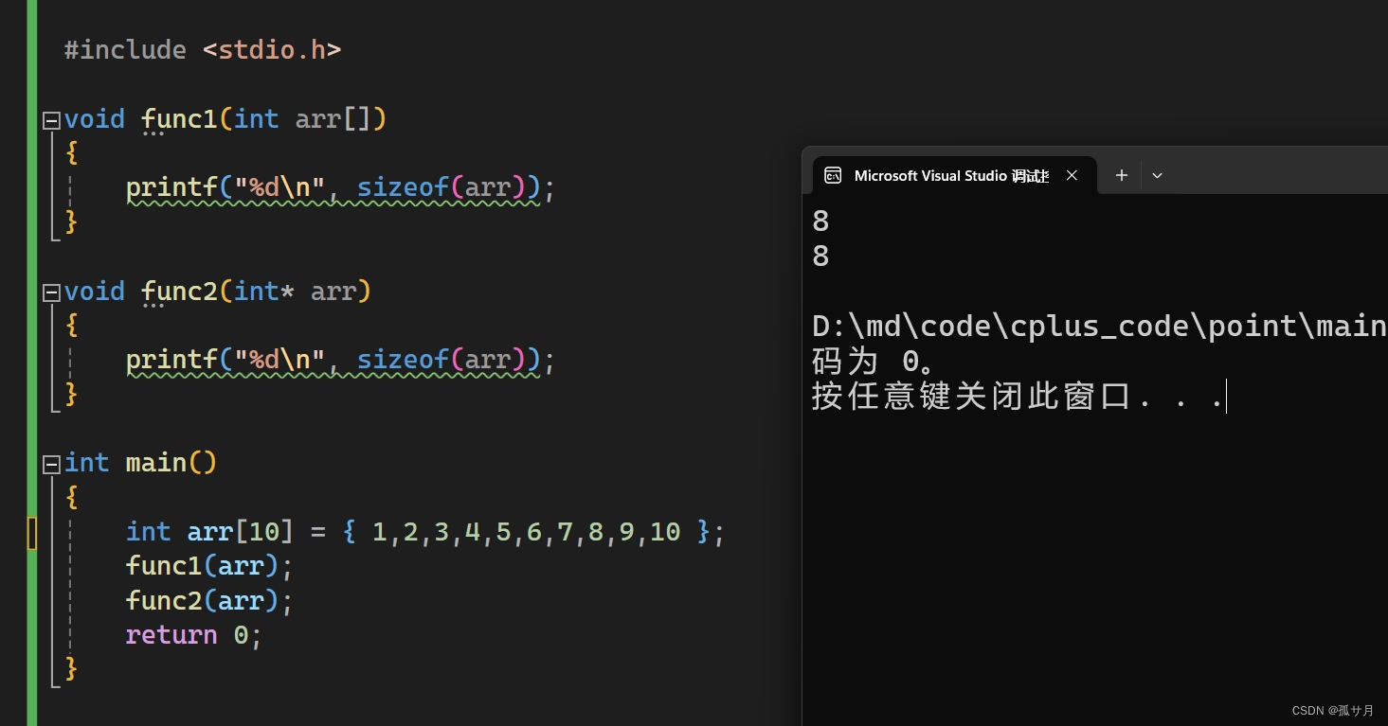
Task: Close the Microsoft Visual Studio console tab
Action: [x=1072, y=175]
